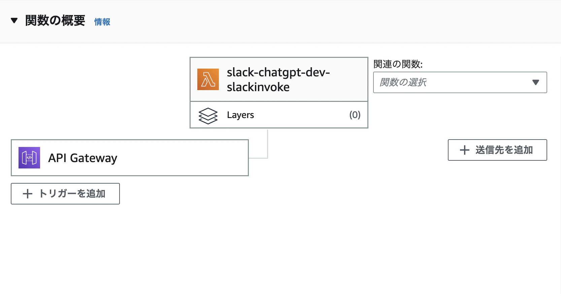Click the purple API Gateway icon
The width and height of the screenshot is (561, 304).
tap(29, 158)
